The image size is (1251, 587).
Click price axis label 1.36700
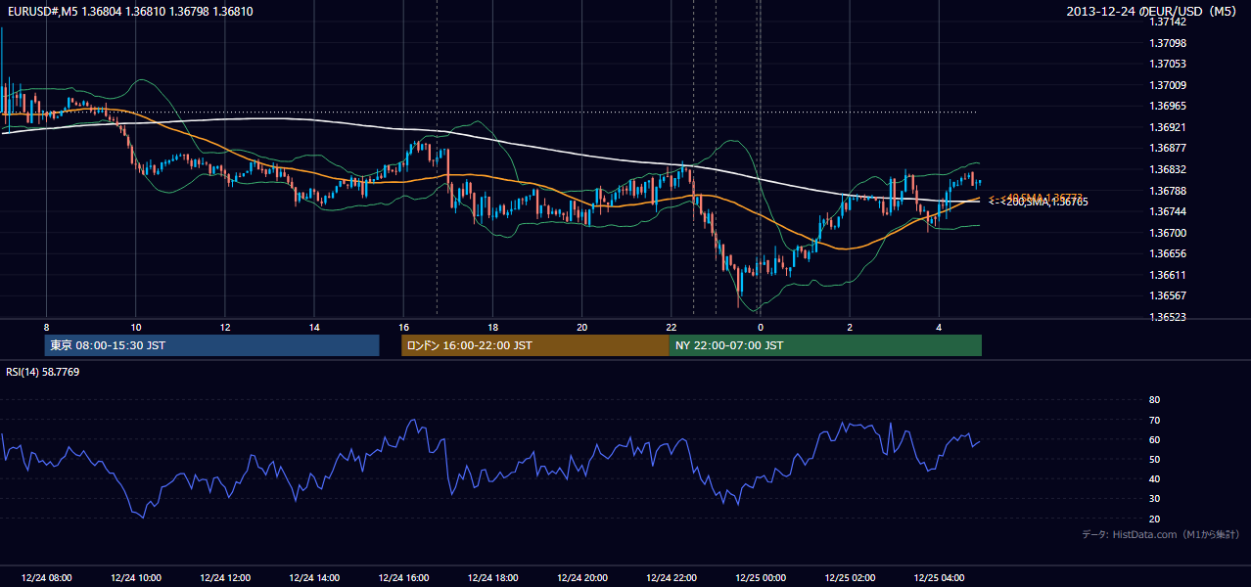coord(1169,233)
